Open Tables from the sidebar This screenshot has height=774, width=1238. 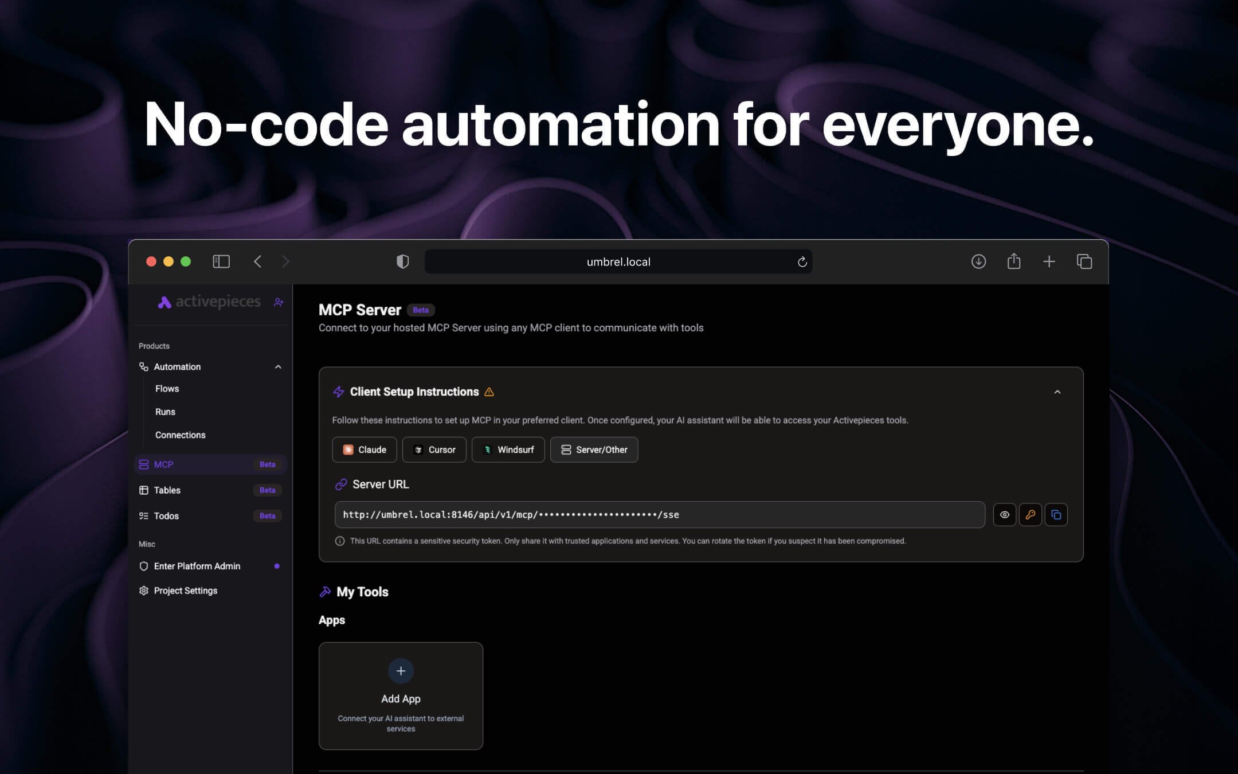[167, 490]
